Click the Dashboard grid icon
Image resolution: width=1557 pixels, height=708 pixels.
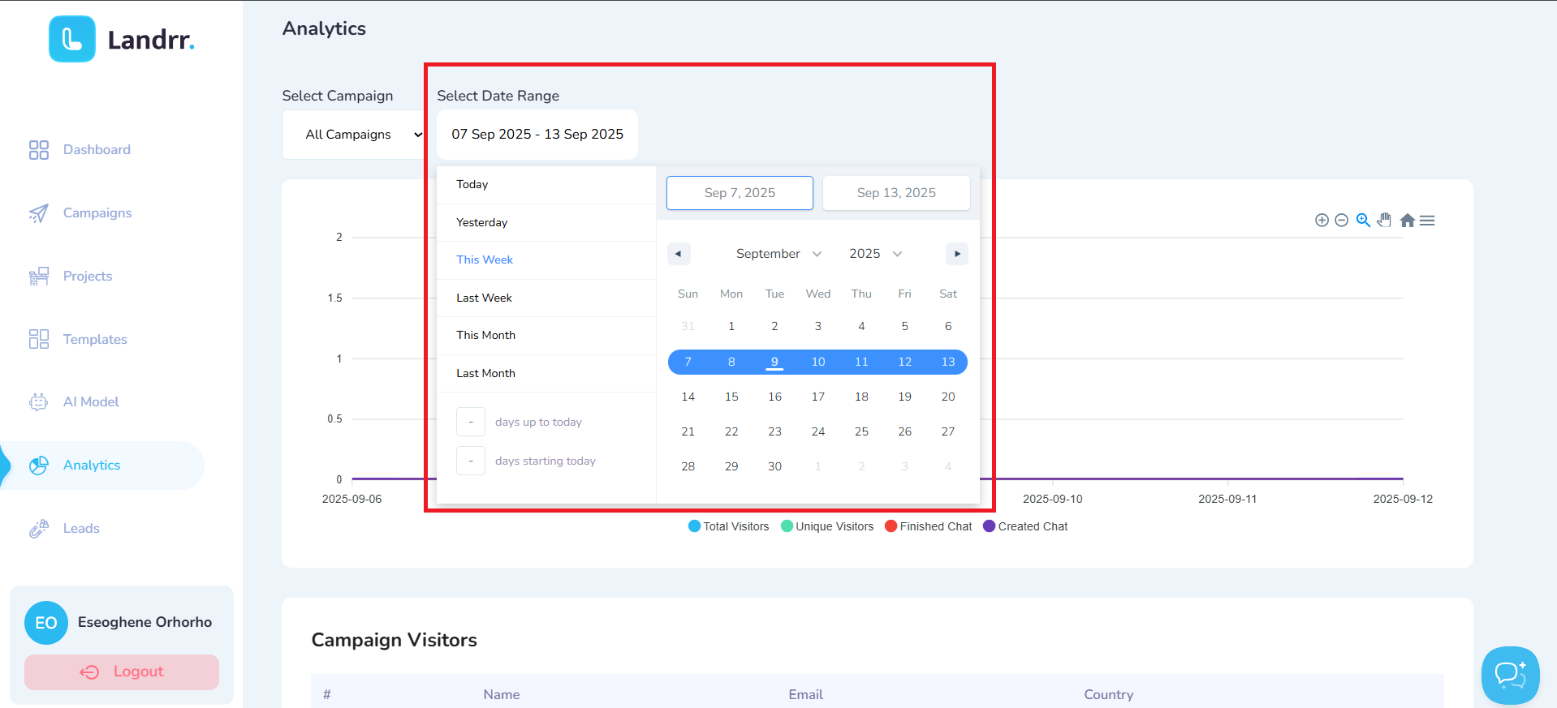click(39, 150)
